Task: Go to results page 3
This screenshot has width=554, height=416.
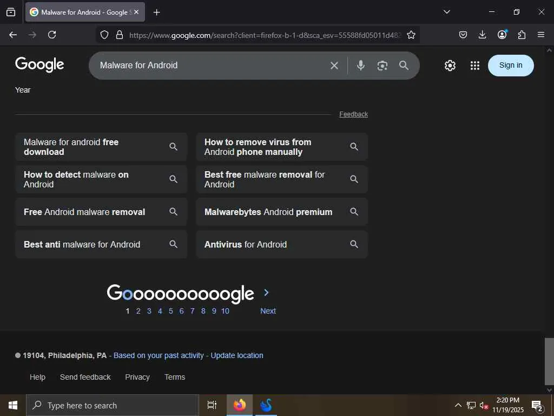Action: point(149,311)
